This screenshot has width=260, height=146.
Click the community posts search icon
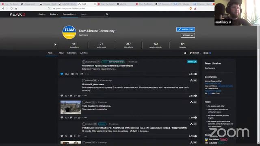(x=185, y=53)
